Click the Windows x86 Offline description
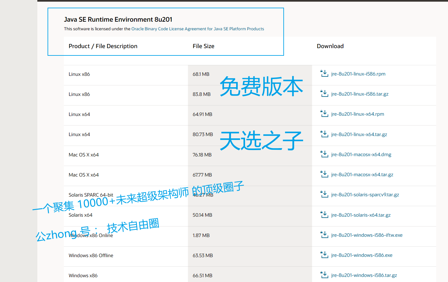 coord(91,256)
